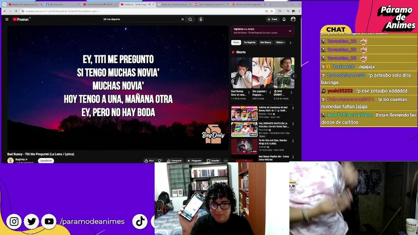Select the Todos filter chip
Image resolution: width=418 pixels, height=235 pixels.
tap(236, 42)
